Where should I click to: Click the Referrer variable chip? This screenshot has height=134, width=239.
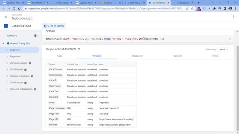(x=53, y=125)
